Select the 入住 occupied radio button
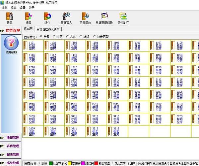Image resolution: width=199 pixels, height=166 pixels. 67,37
